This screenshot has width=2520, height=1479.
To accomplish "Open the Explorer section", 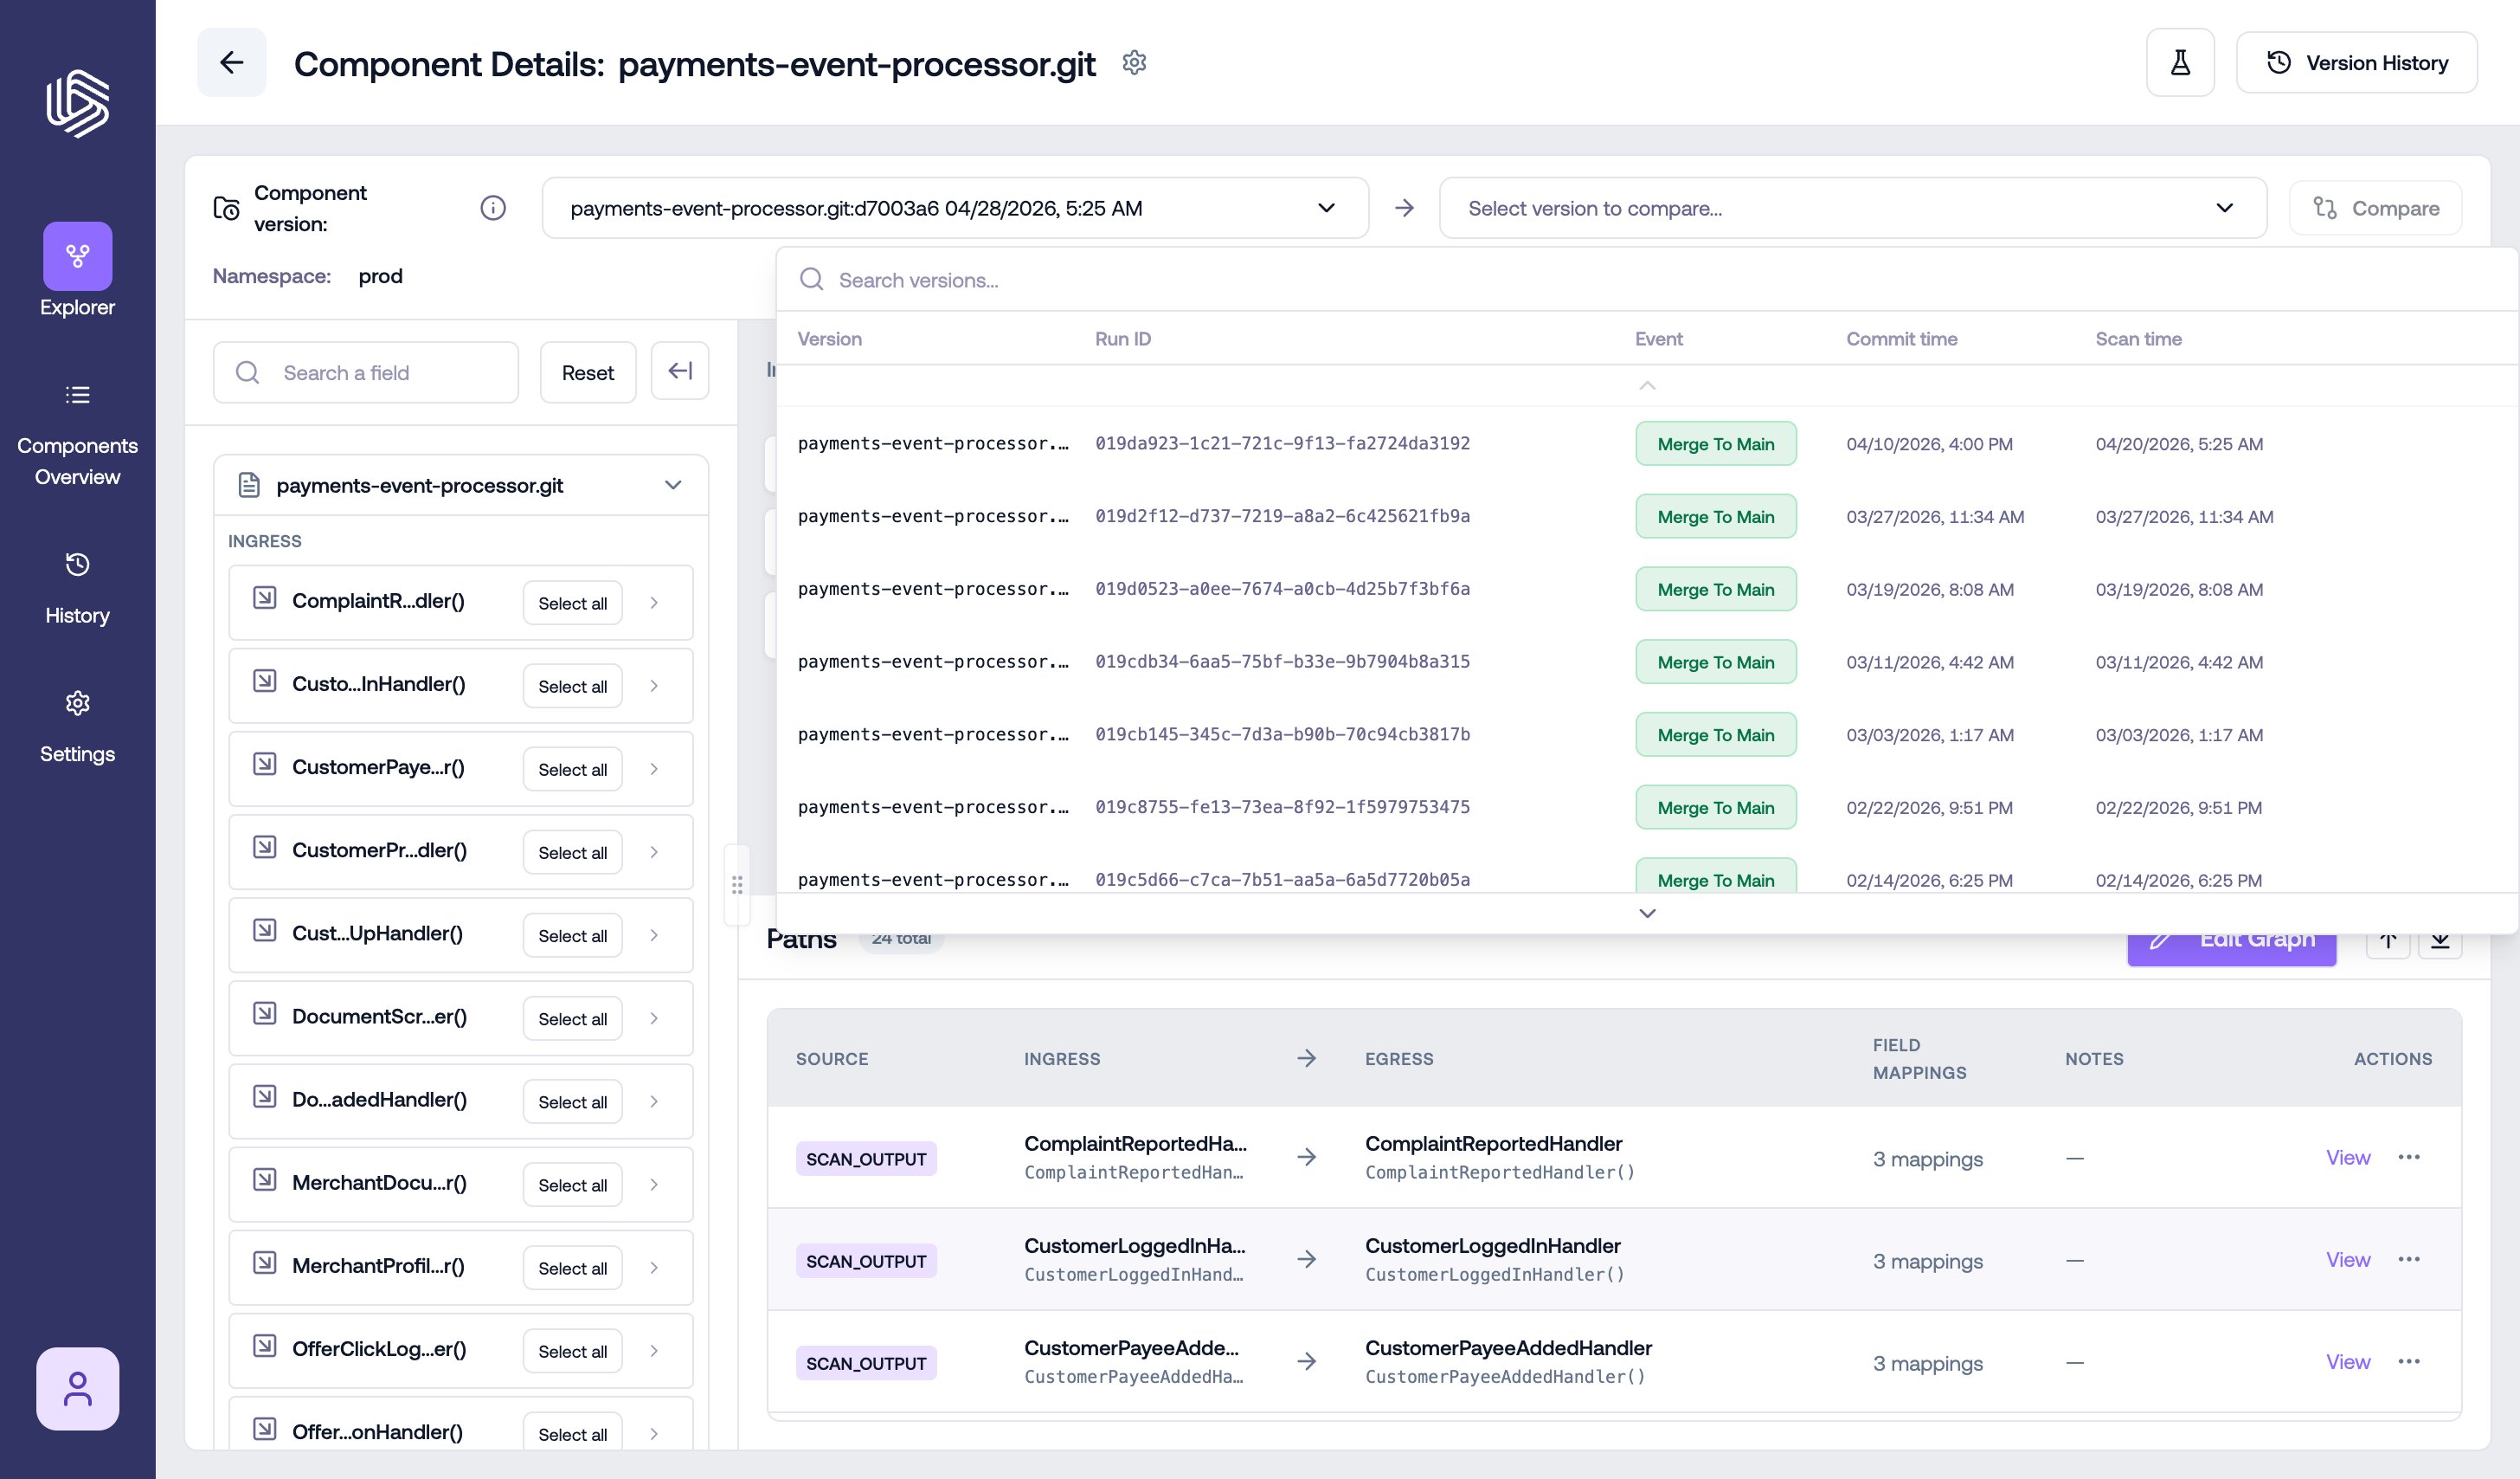I will (x=77, y=271).
